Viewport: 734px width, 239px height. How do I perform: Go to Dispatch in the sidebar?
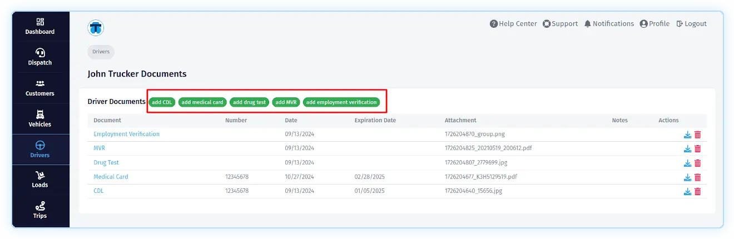pos(40,57)
